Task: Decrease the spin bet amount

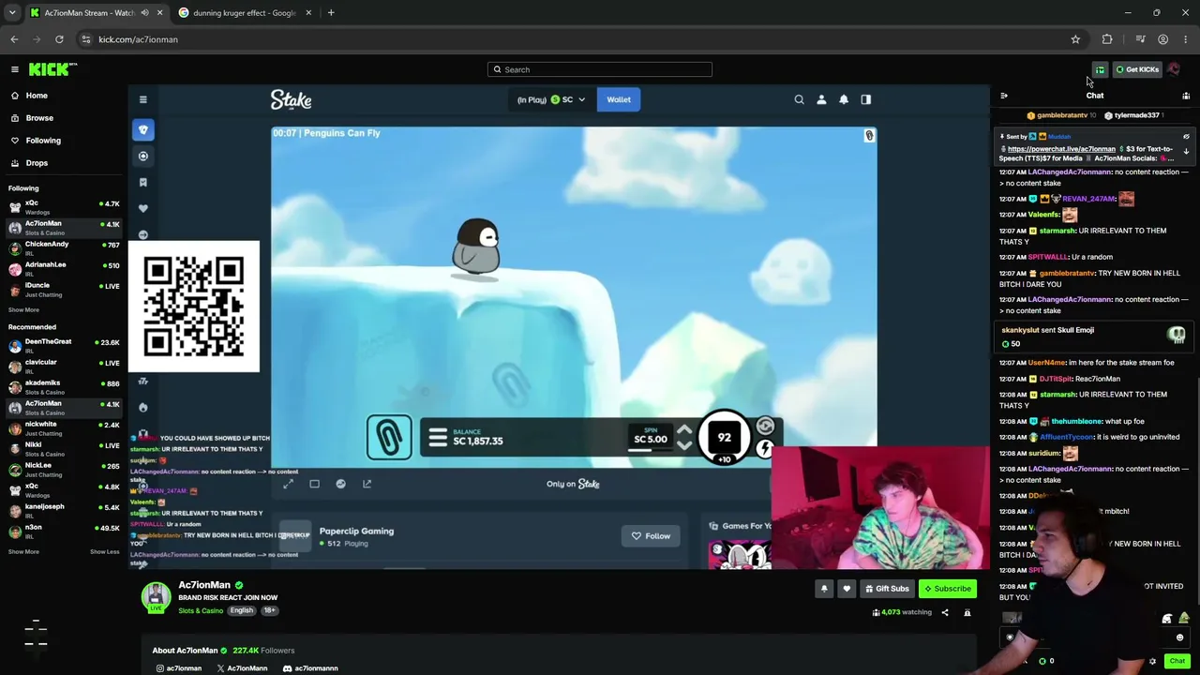Action: pos(684,445)
